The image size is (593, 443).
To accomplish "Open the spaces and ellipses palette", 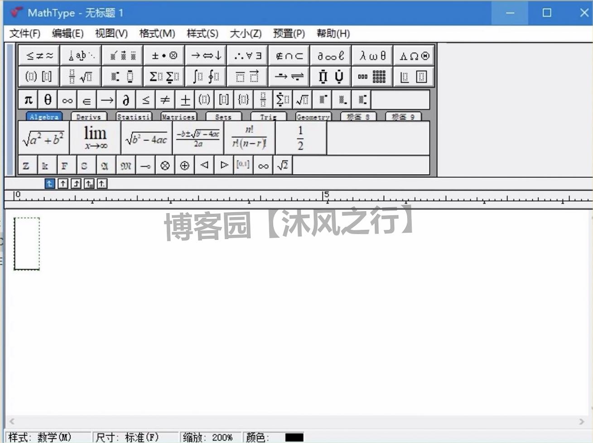I will [x=81, y=56].
